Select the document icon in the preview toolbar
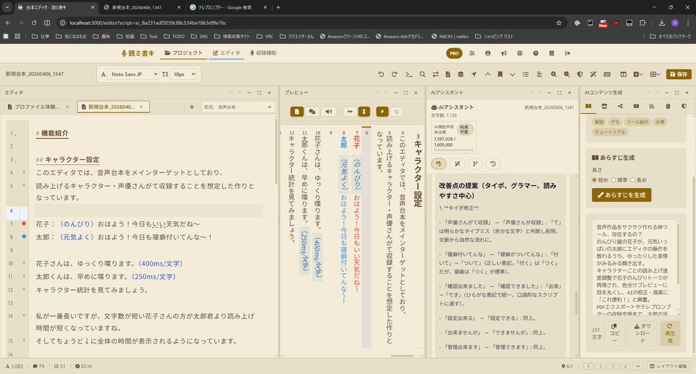Viewport: 696px width, 374px height. pos(296,111)
